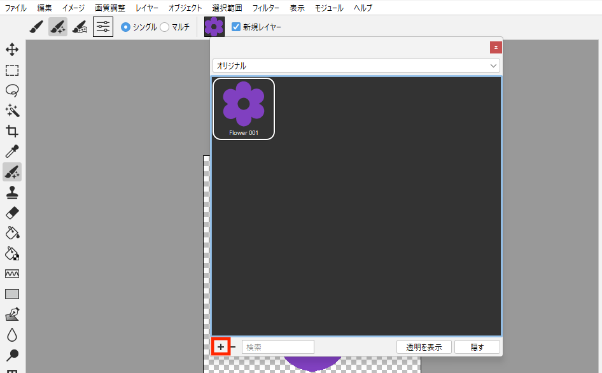Open the ヘルプ menu
This screenshot has height=373, width=602.
pos(363,8)
